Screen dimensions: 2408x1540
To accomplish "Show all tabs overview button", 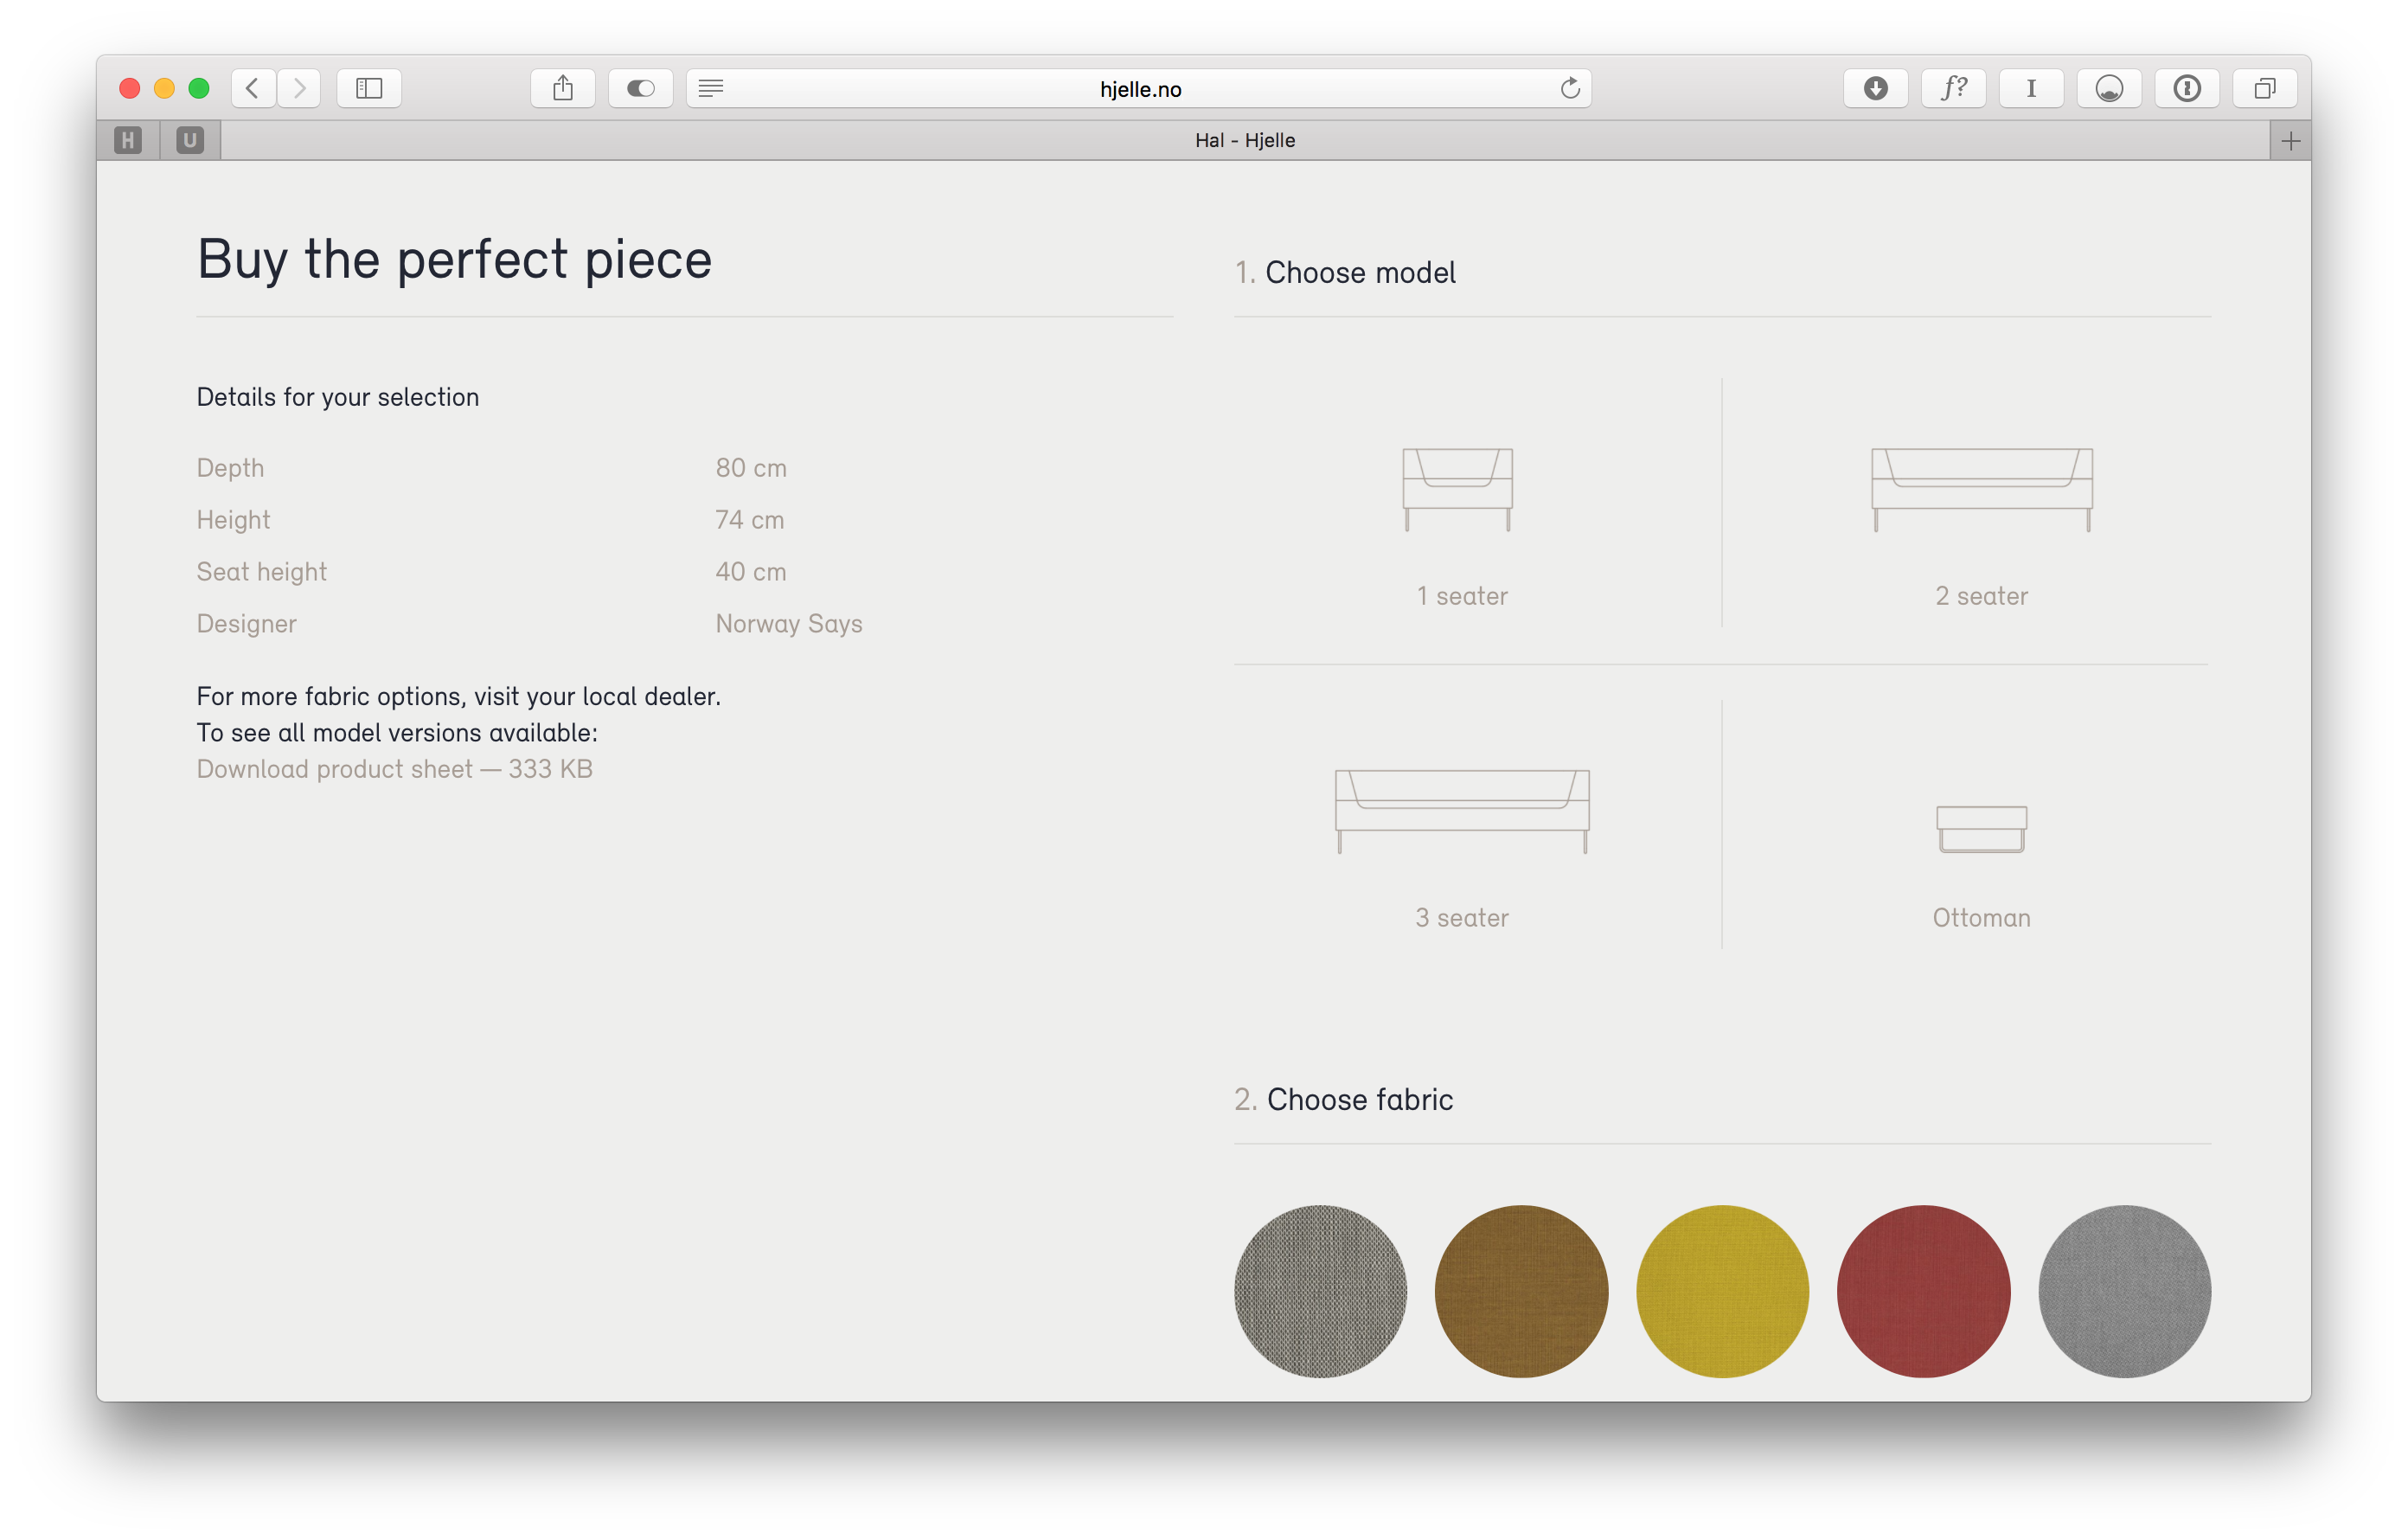I will 2265,88.
